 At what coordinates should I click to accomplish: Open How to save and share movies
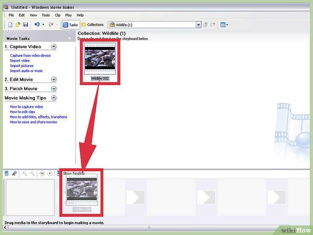[x=34, y=122]
